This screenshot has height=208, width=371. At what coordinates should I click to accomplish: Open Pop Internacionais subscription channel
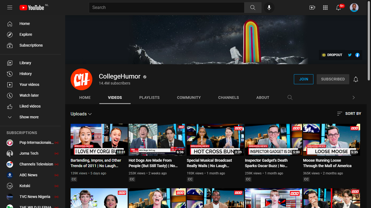point(30,142)
